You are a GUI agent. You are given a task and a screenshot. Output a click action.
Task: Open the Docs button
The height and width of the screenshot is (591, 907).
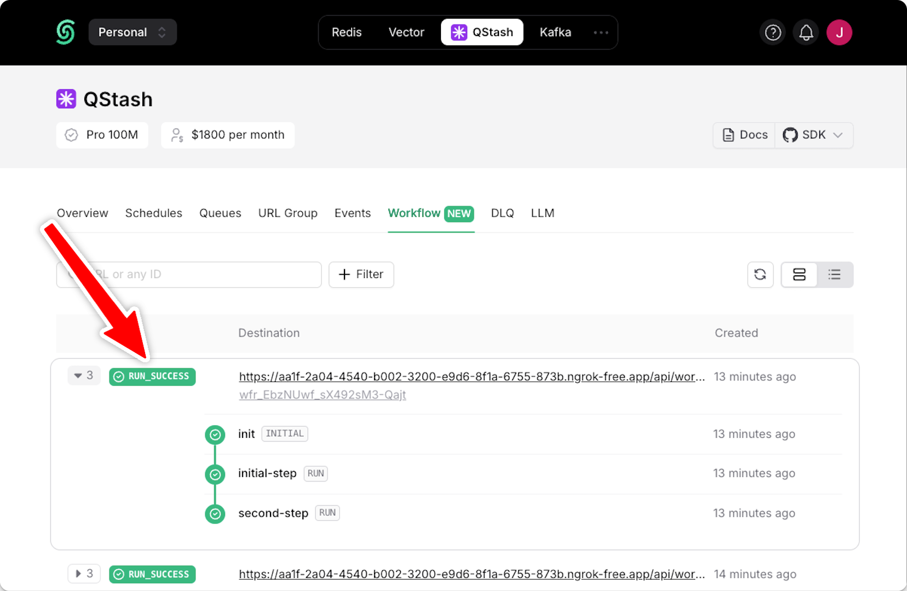point(744,135)
